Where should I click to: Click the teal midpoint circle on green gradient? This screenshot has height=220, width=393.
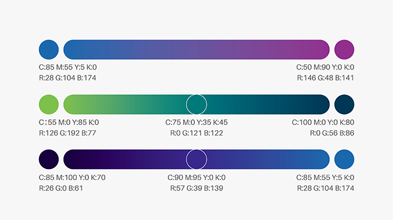point(196,104)
